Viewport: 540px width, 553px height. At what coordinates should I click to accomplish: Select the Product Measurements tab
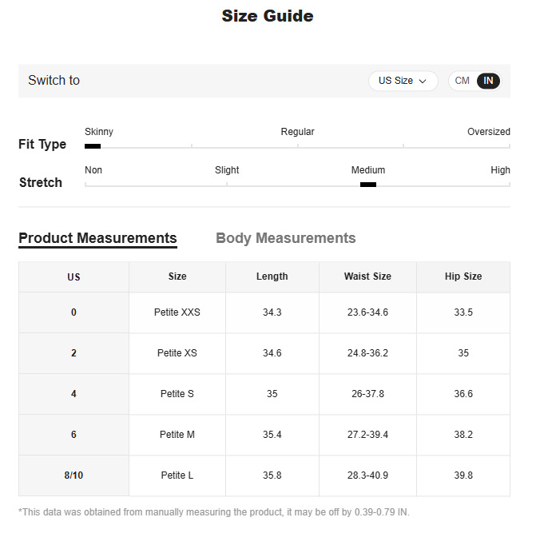pos(97,239)
